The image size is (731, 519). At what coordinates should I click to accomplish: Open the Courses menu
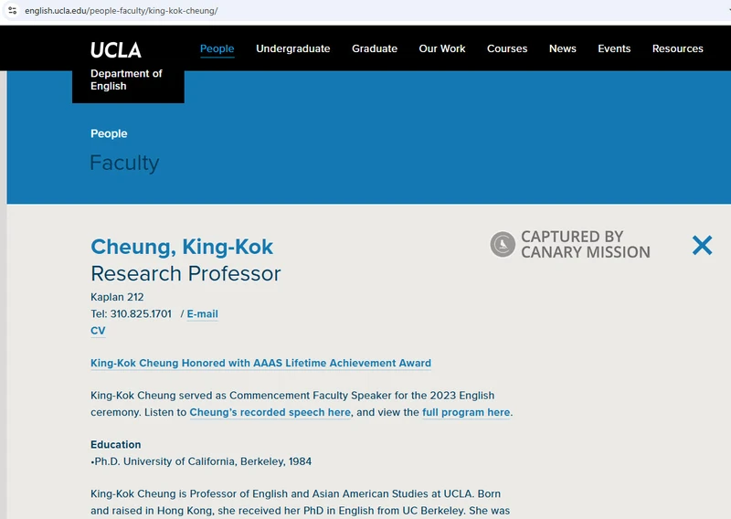[507, 48]
